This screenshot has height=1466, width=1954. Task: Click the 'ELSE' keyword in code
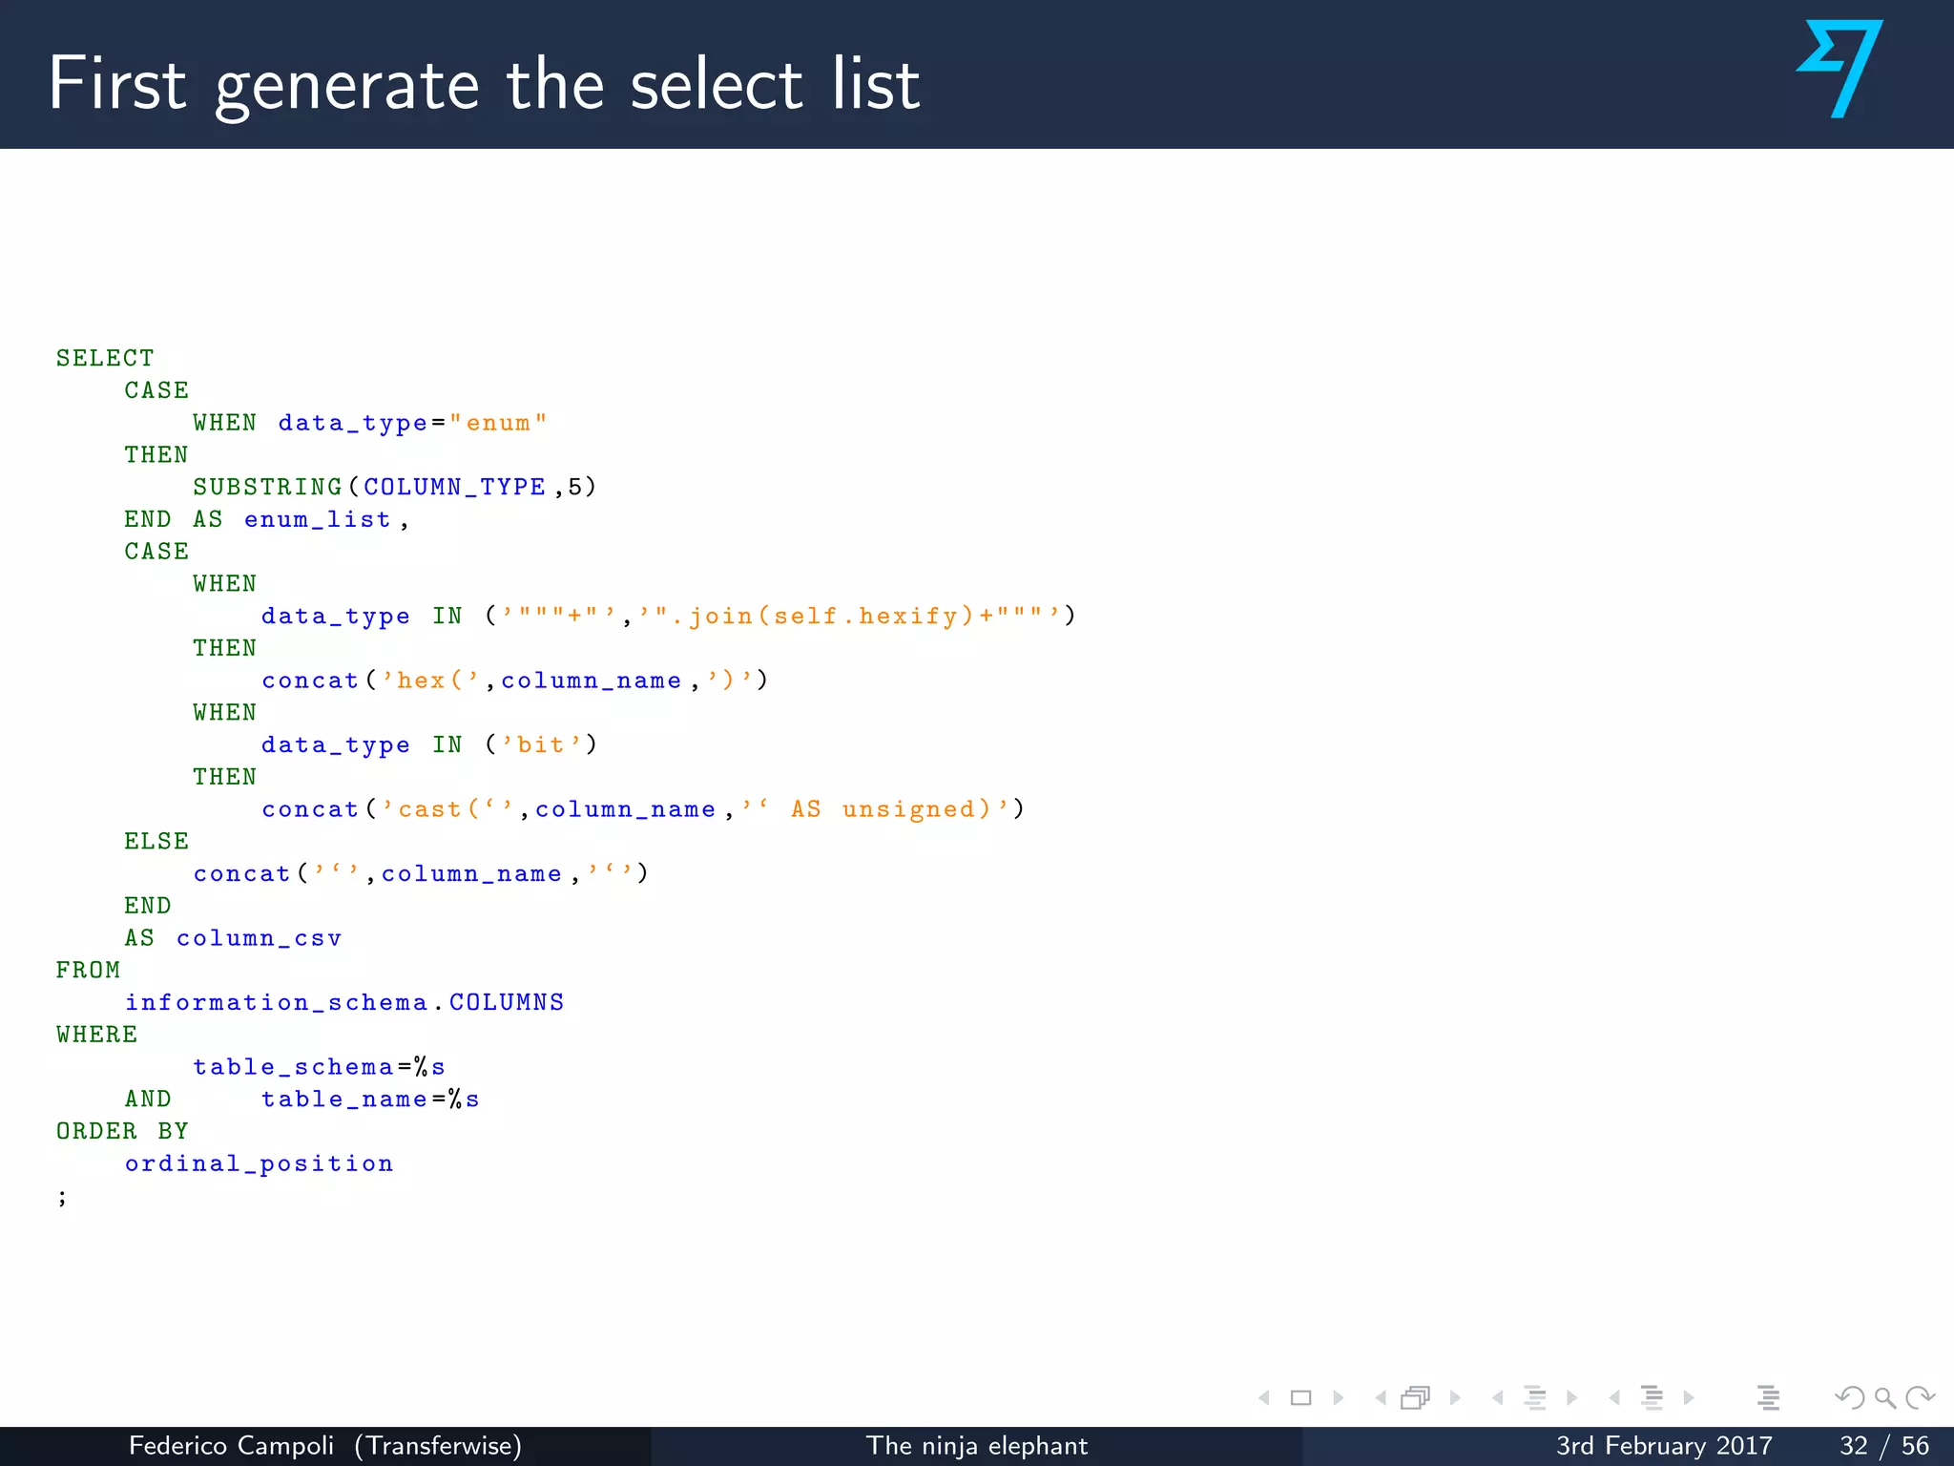click(156, 841)
